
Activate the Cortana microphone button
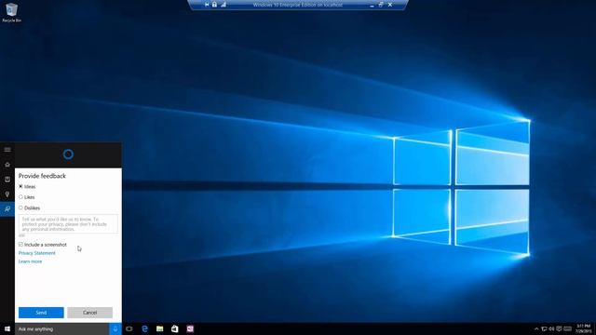115,328
